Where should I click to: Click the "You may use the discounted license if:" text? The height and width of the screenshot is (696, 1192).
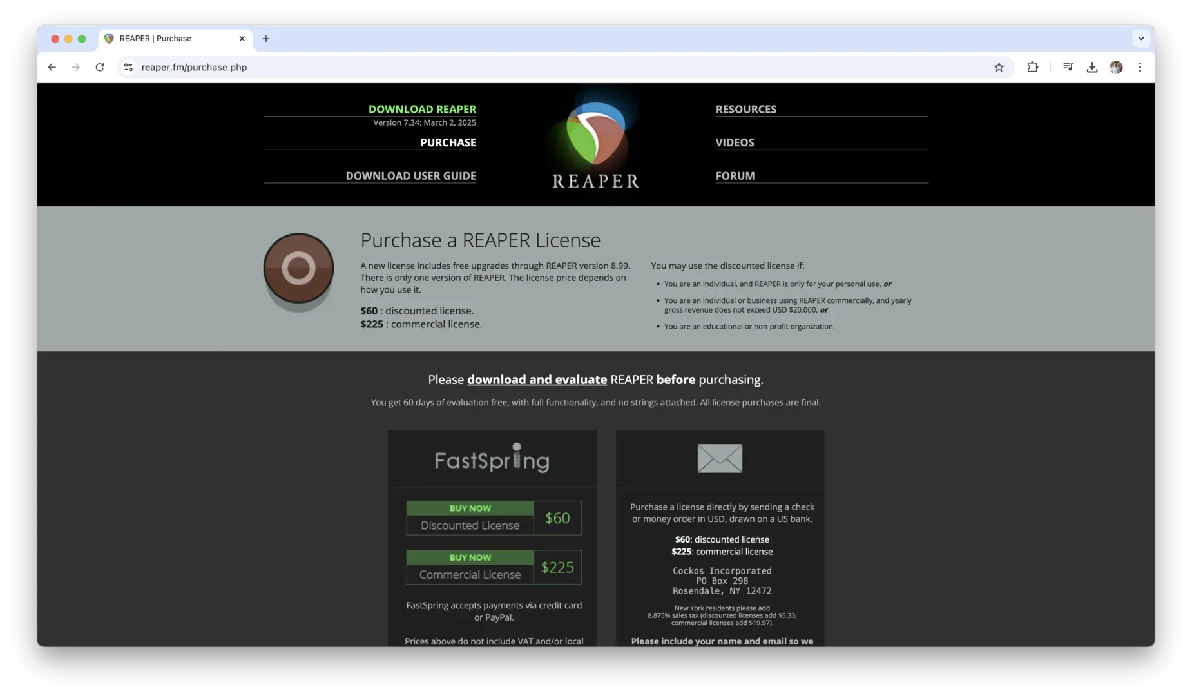coord(727,266)
